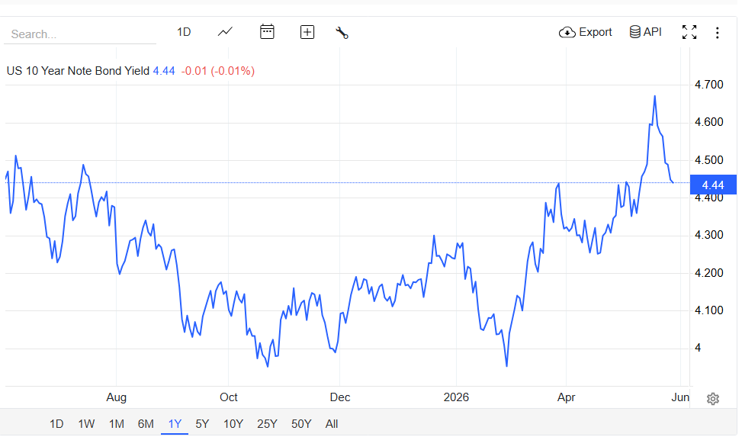Click the Aug x-axis label
The height and width of the screenshot is (437, 742).
117,397
